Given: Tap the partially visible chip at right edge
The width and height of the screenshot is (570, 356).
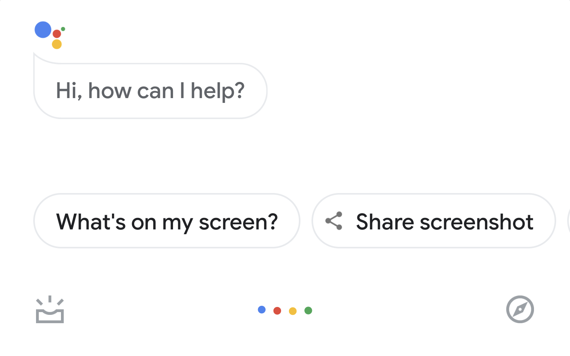Looking at the screenshot, I should pyautogui.click(x=568, y=221).
